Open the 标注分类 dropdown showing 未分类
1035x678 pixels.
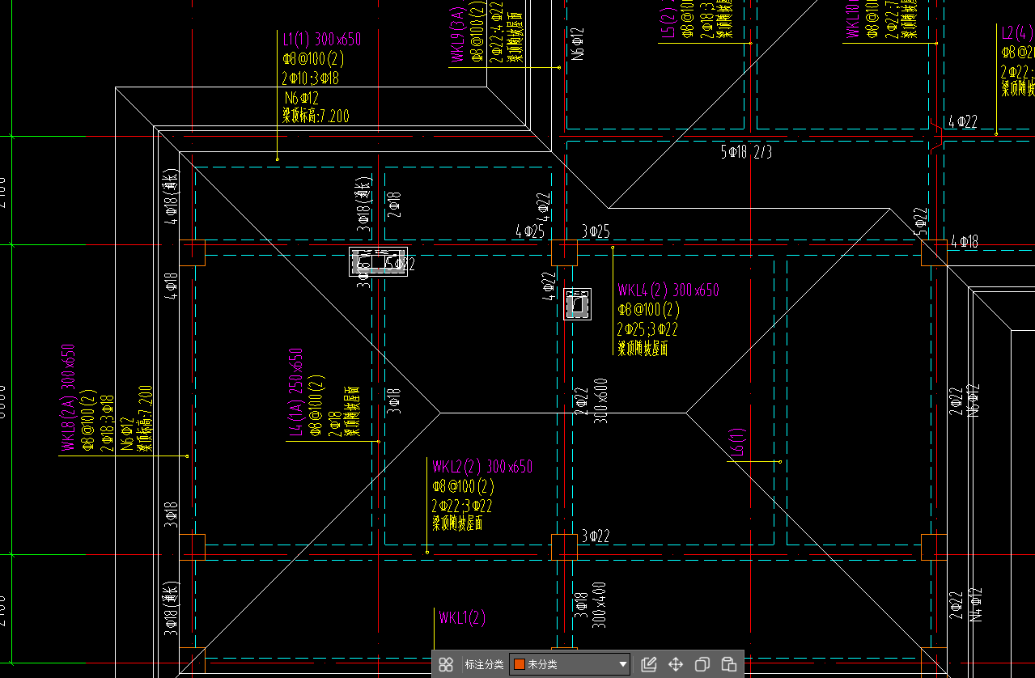click(571, 665)
